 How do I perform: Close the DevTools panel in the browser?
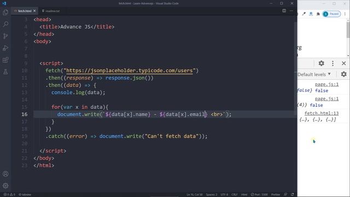click(344, 63)
